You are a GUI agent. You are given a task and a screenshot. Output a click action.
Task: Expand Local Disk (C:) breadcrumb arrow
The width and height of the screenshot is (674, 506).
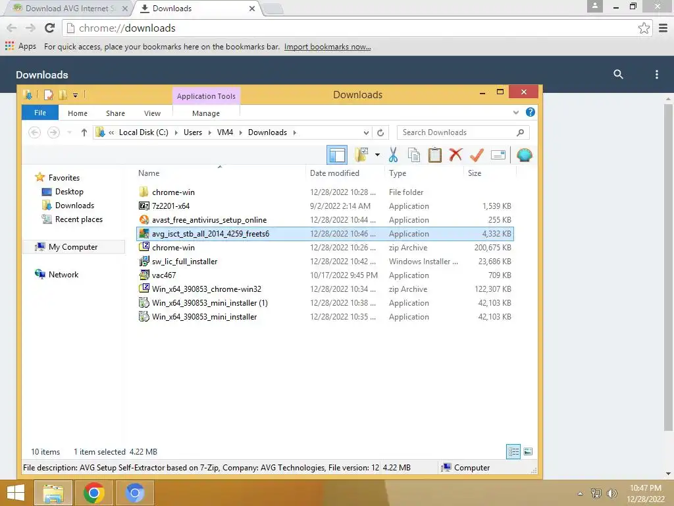[x=176, y=132]
